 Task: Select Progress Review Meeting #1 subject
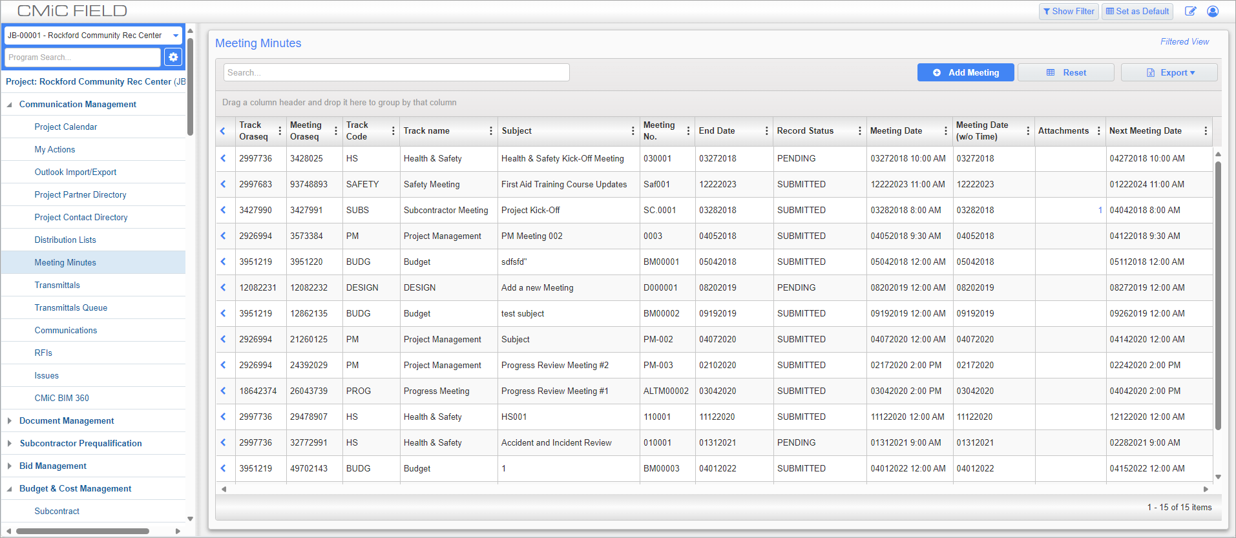(x=555, y=391)
